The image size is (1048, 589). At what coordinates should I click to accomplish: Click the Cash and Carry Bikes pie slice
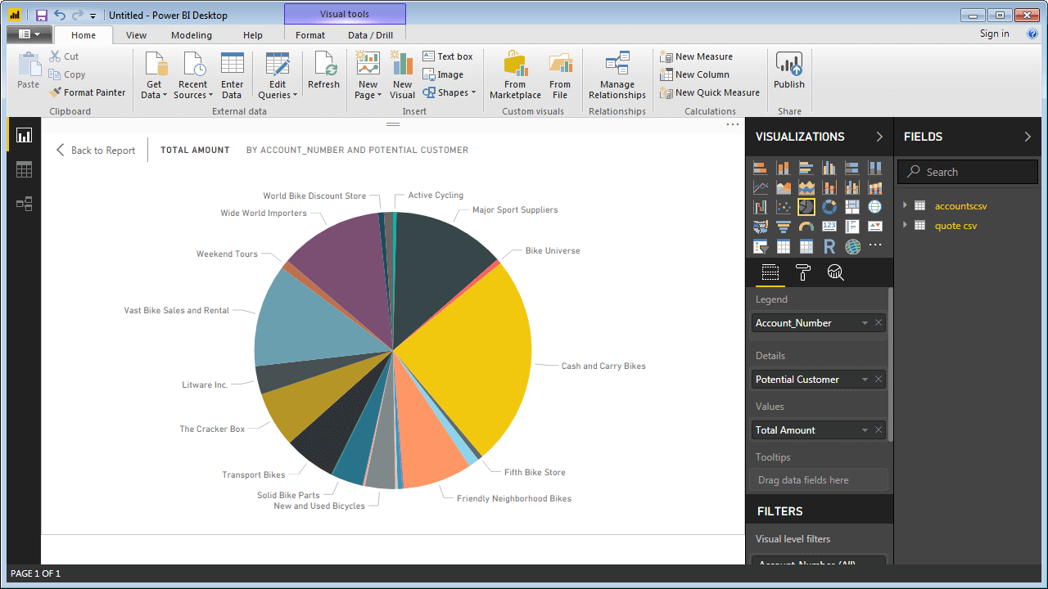[x=475, y=352]
